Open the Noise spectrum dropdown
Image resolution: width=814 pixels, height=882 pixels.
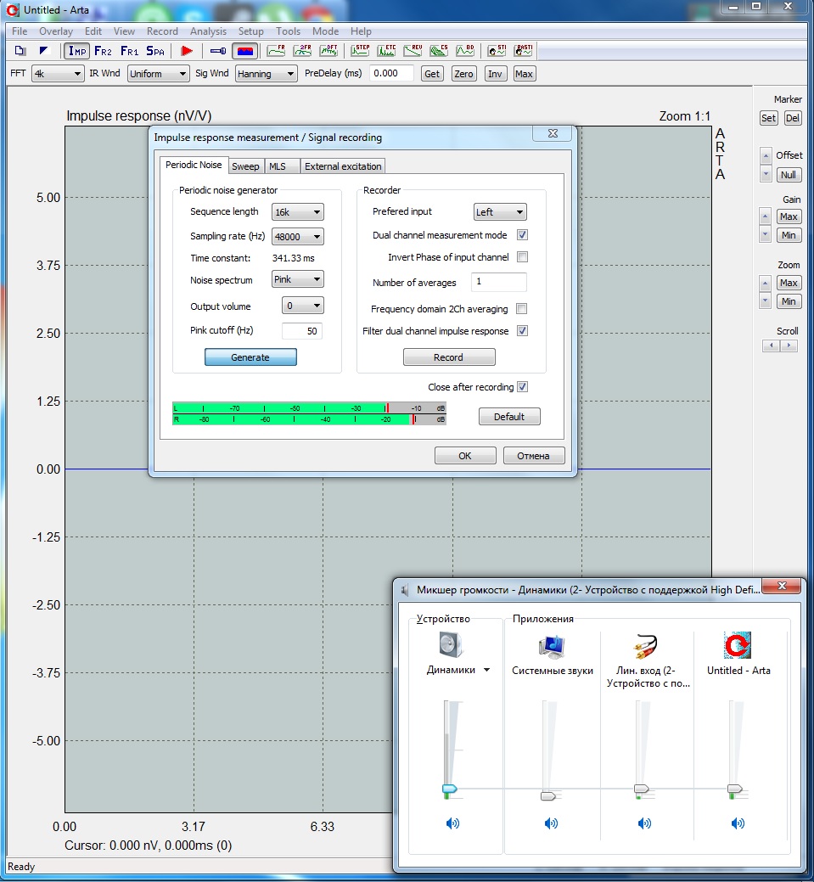pyautogui.click(x=298, y=279)
